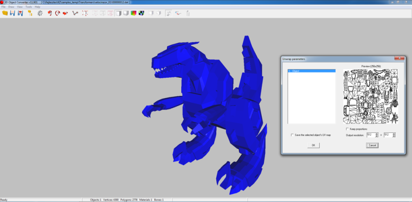Screen dimensions: 412x202
Task: Close the Unwrap parameters dialog
Action: click(x=399, y=58)
